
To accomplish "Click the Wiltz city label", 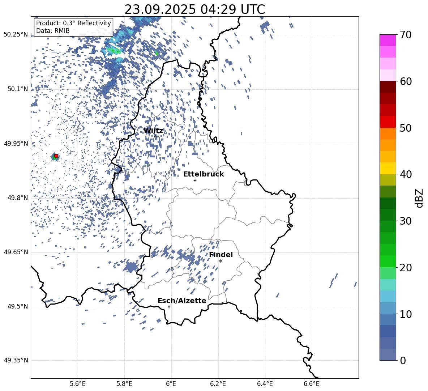I will click(153, 131).
